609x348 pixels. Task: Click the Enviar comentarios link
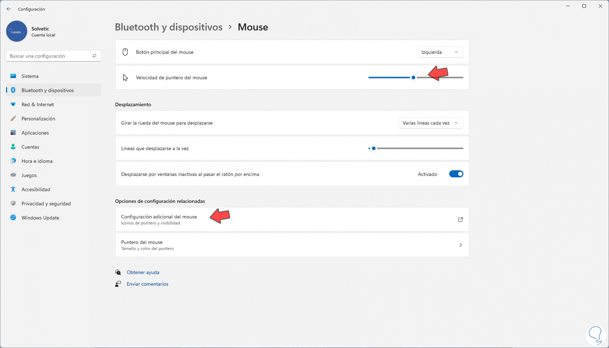click(x=147, y=284)
